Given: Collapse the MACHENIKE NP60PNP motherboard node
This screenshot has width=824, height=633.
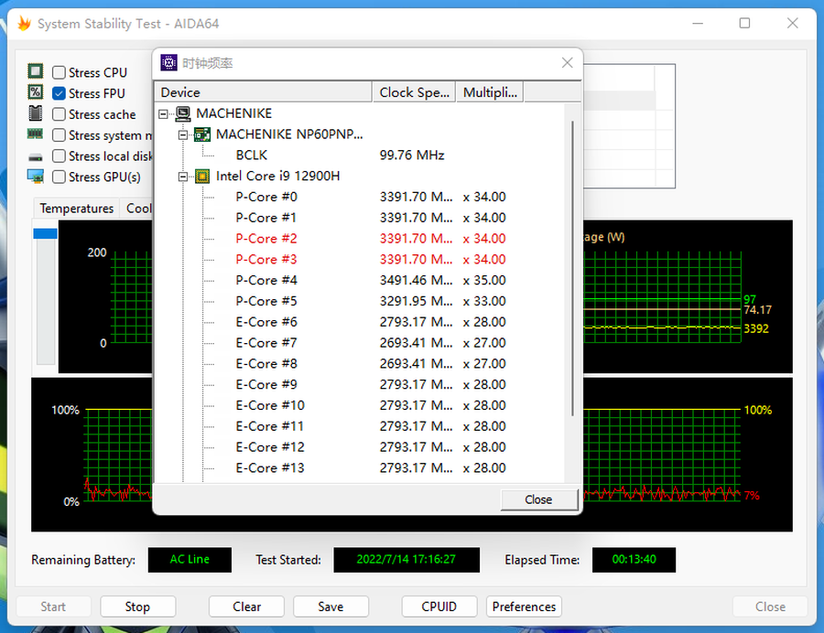Looking at the screenshot, I should click(x=183, y=134).
